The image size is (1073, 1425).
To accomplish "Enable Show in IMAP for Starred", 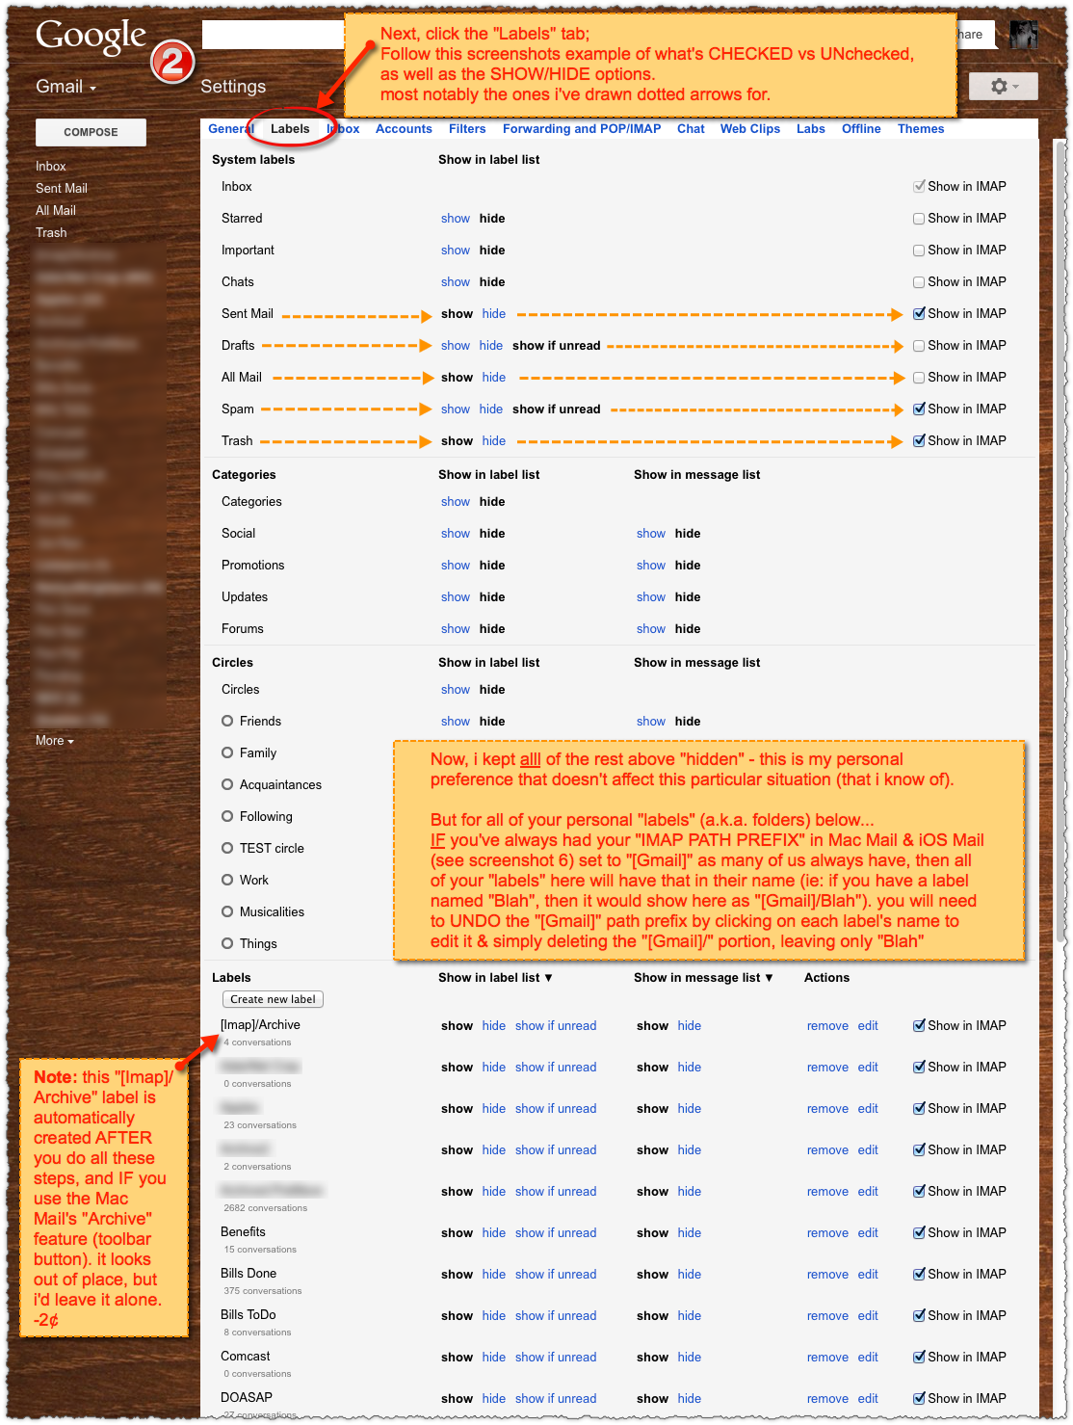I will tap(919, 219).
